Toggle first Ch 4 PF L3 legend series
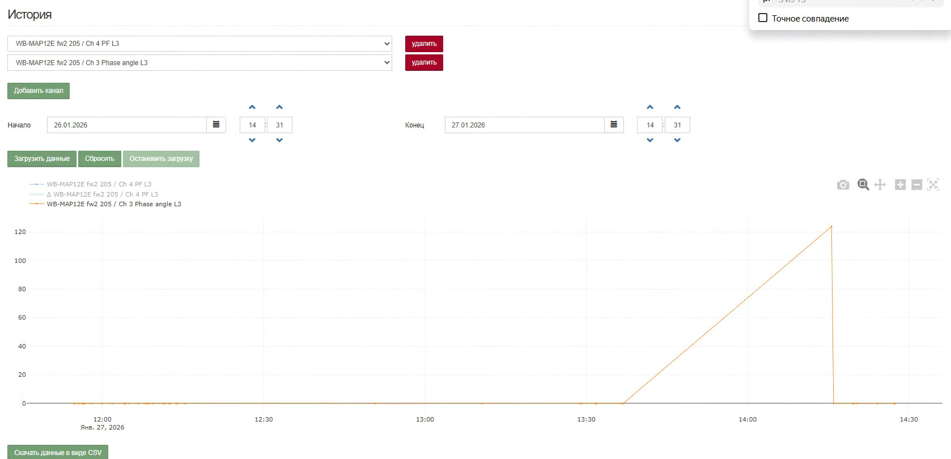This screenshot has height=459, width=951. 99,184
